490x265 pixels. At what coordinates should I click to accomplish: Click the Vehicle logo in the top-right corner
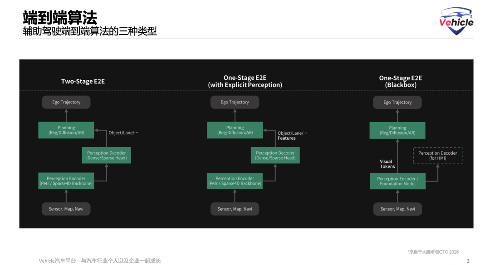456,21
